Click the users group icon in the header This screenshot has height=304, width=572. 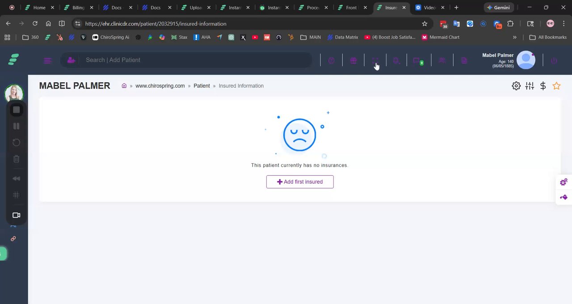click(442, 60)
